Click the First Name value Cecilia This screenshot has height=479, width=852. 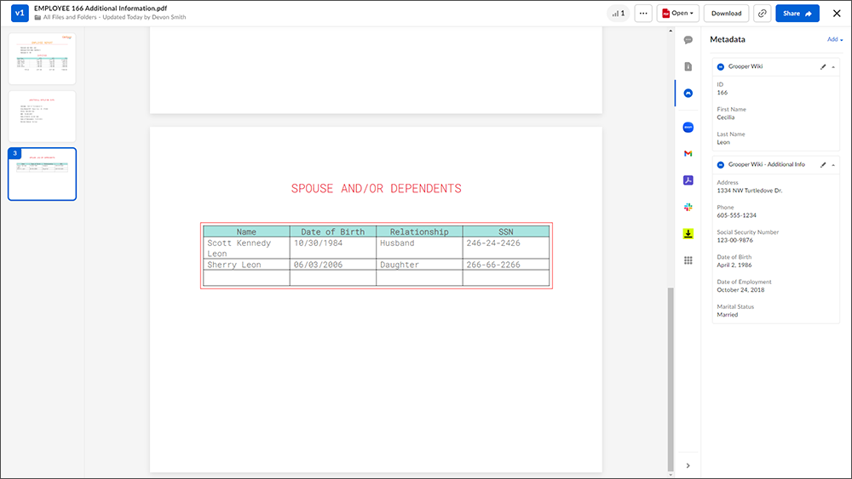point(725,117)
